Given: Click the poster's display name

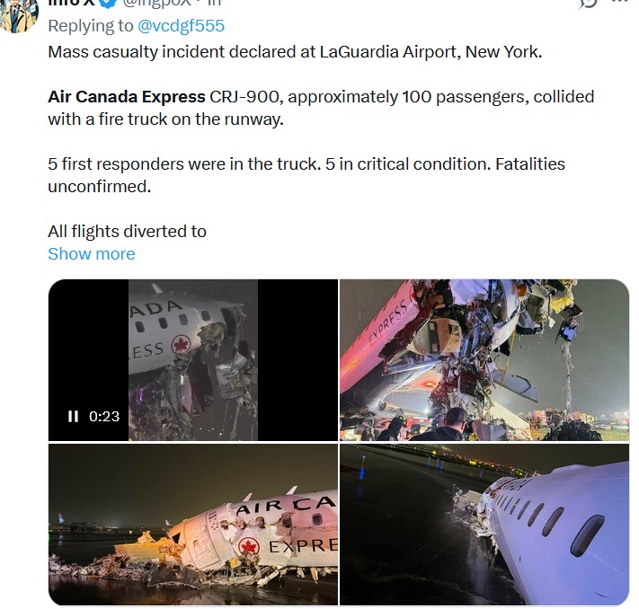Looking at the screenshot, I should tap(71, 4).
